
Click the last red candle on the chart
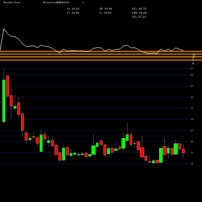[x=183, y=151]
